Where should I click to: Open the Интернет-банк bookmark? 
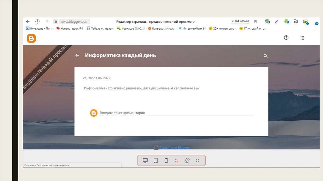[x=192, y=28]
